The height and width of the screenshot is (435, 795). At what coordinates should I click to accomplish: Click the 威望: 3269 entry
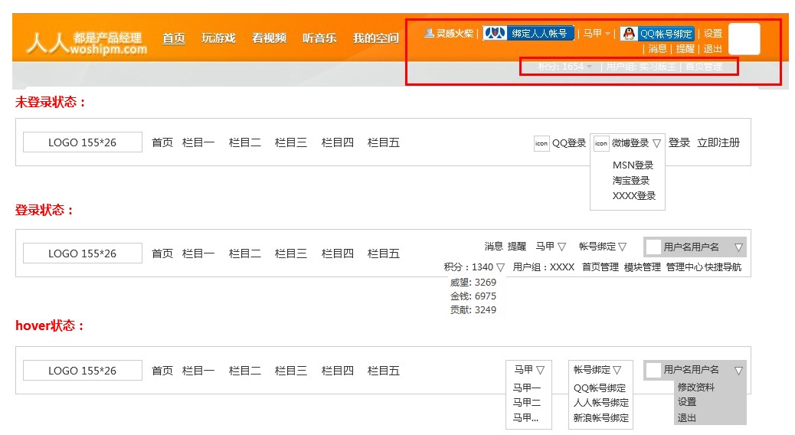[473, 283]
